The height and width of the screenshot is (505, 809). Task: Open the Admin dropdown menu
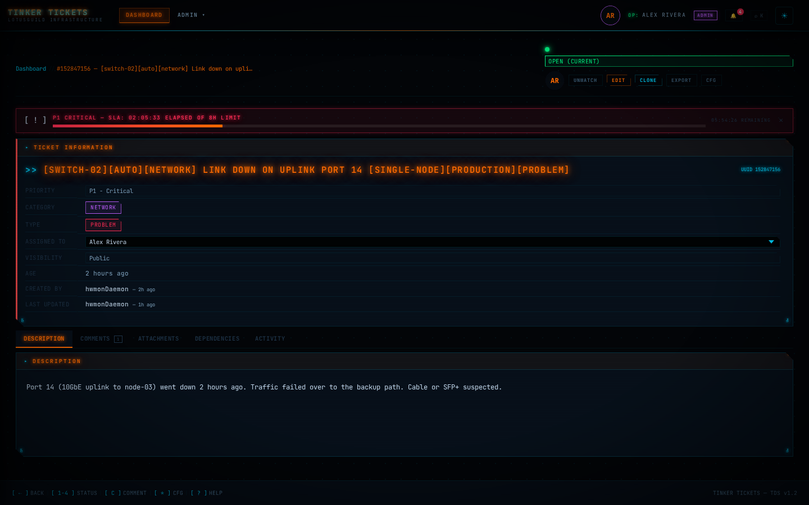coord(191,15)
